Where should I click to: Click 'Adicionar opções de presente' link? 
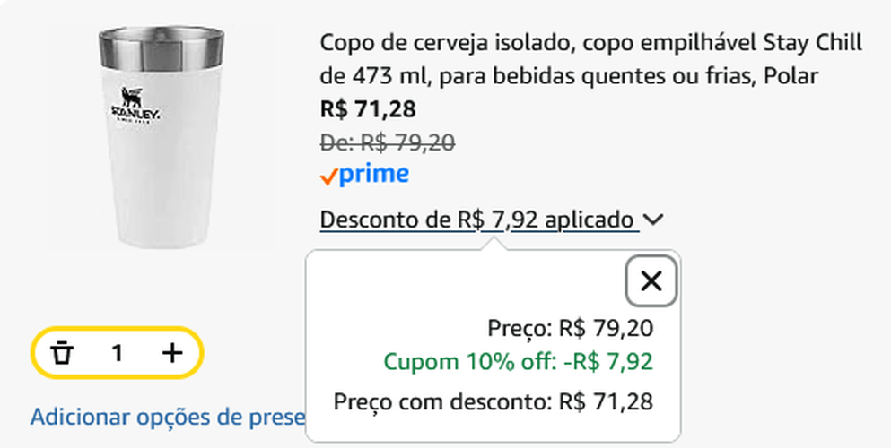click(168, 417)
